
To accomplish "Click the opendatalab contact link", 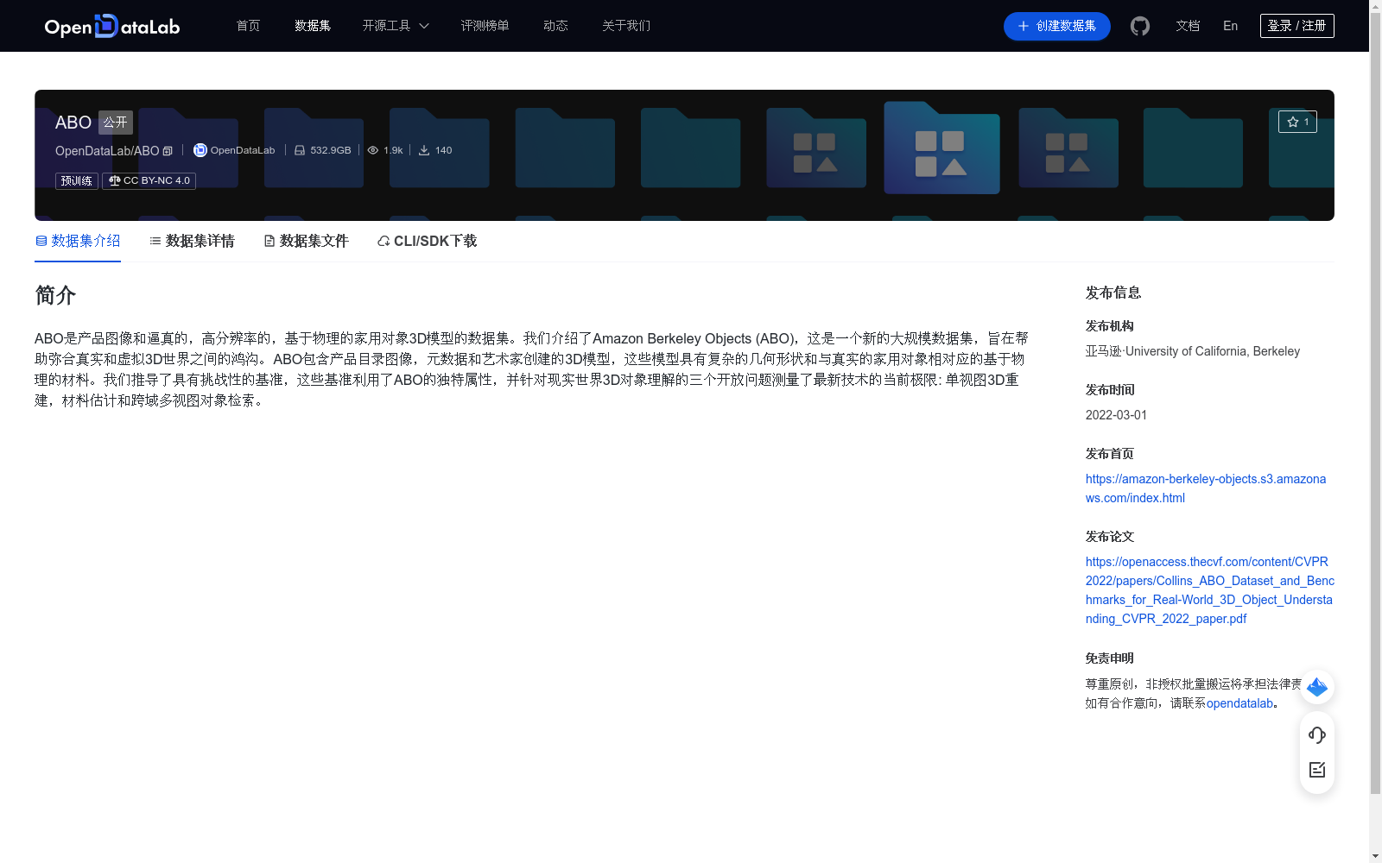I will (1239, 703).
